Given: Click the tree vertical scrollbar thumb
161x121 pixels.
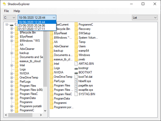Looking at the screenshot, I should (x=45, y=59).
